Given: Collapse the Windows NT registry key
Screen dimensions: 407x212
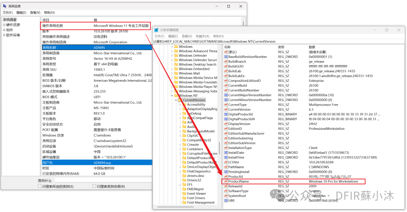Looking at the screenshot, I should click(172, 95).
